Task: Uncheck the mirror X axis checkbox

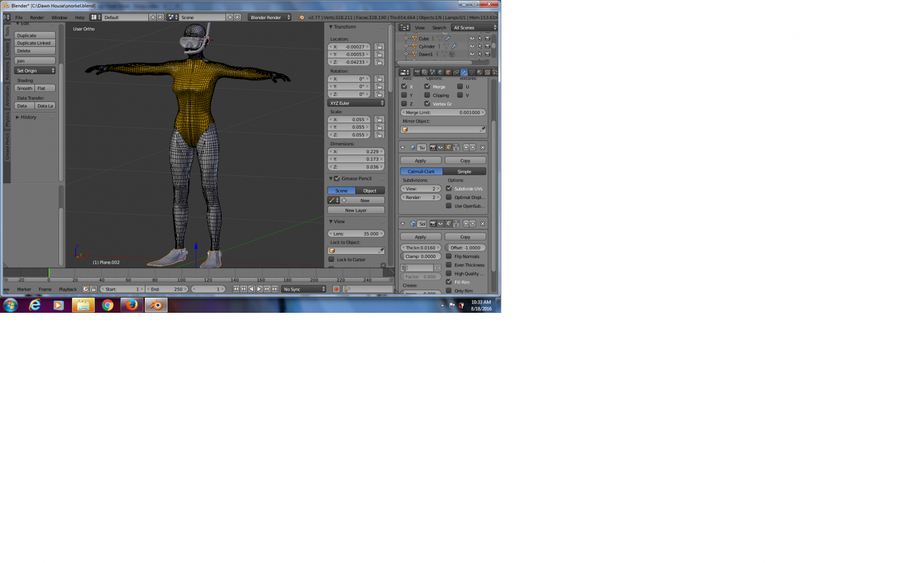Action: coord(404,86)
